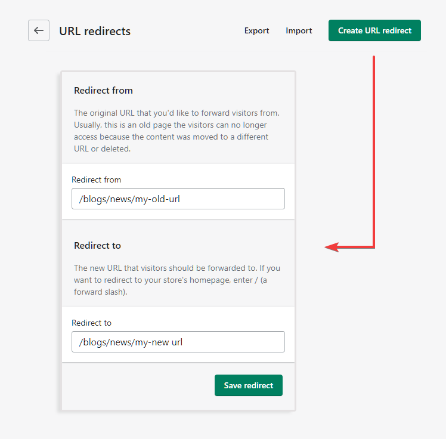Click the Export link
This screenshot has height=439, width=446.
pyautogui.click(x=256, y=30)
